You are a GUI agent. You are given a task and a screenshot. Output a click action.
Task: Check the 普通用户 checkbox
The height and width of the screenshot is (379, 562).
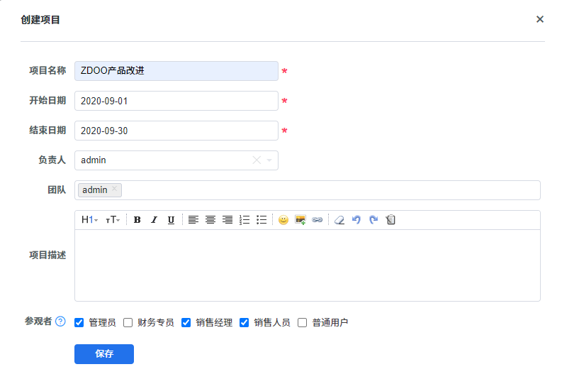click(x=303, y=323)
